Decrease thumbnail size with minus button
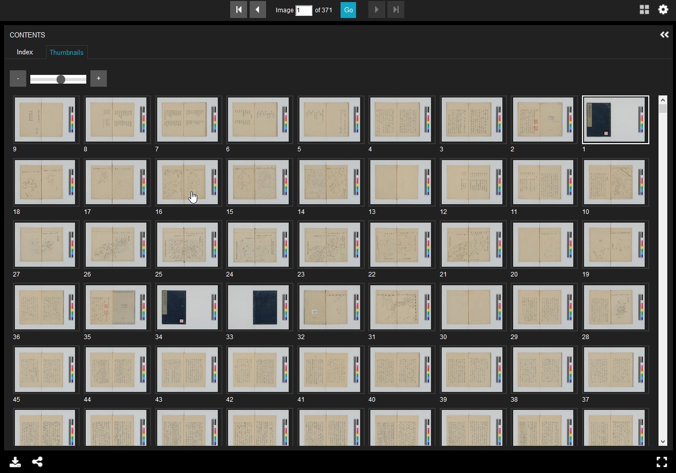 18,78
